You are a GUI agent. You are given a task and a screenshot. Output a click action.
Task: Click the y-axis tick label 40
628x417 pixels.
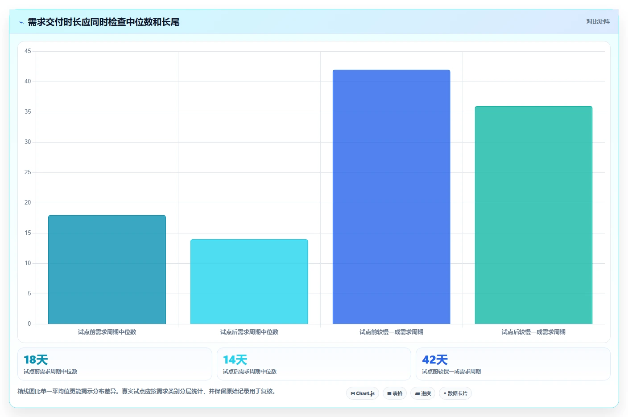[x=28, y=82]
